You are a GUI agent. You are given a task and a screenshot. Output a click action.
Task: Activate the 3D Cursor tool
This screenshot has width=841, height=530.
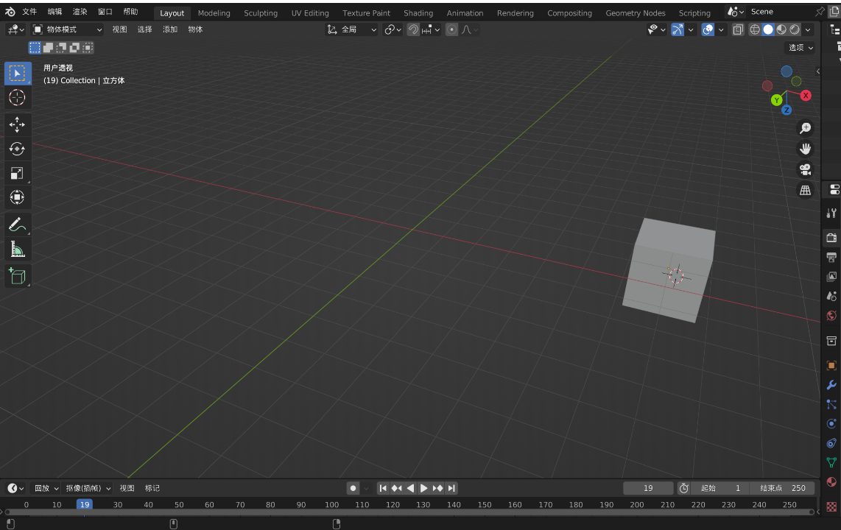pos(17,97)
